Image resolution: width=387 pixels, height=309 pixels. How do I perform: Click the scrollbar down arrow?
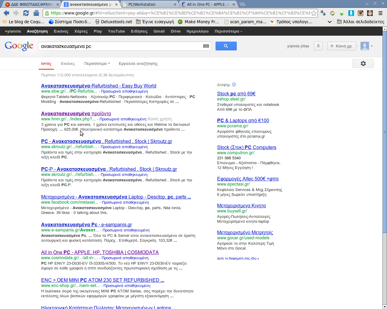[x=385, y=307]
